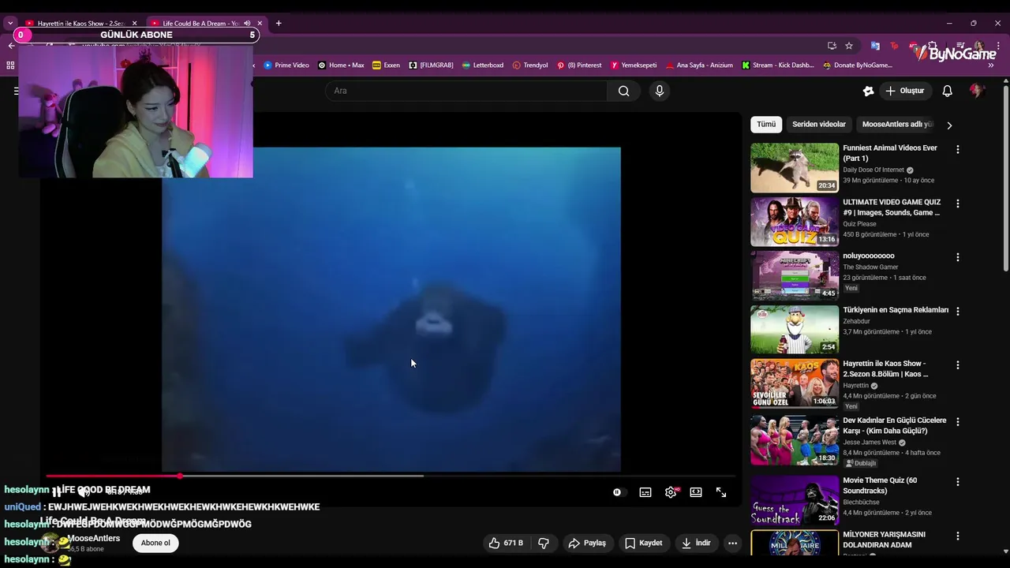This screenshot has height=568, width=1010.
Task: Click the YouTube search field 'Ara'
Action: [466, 91]
